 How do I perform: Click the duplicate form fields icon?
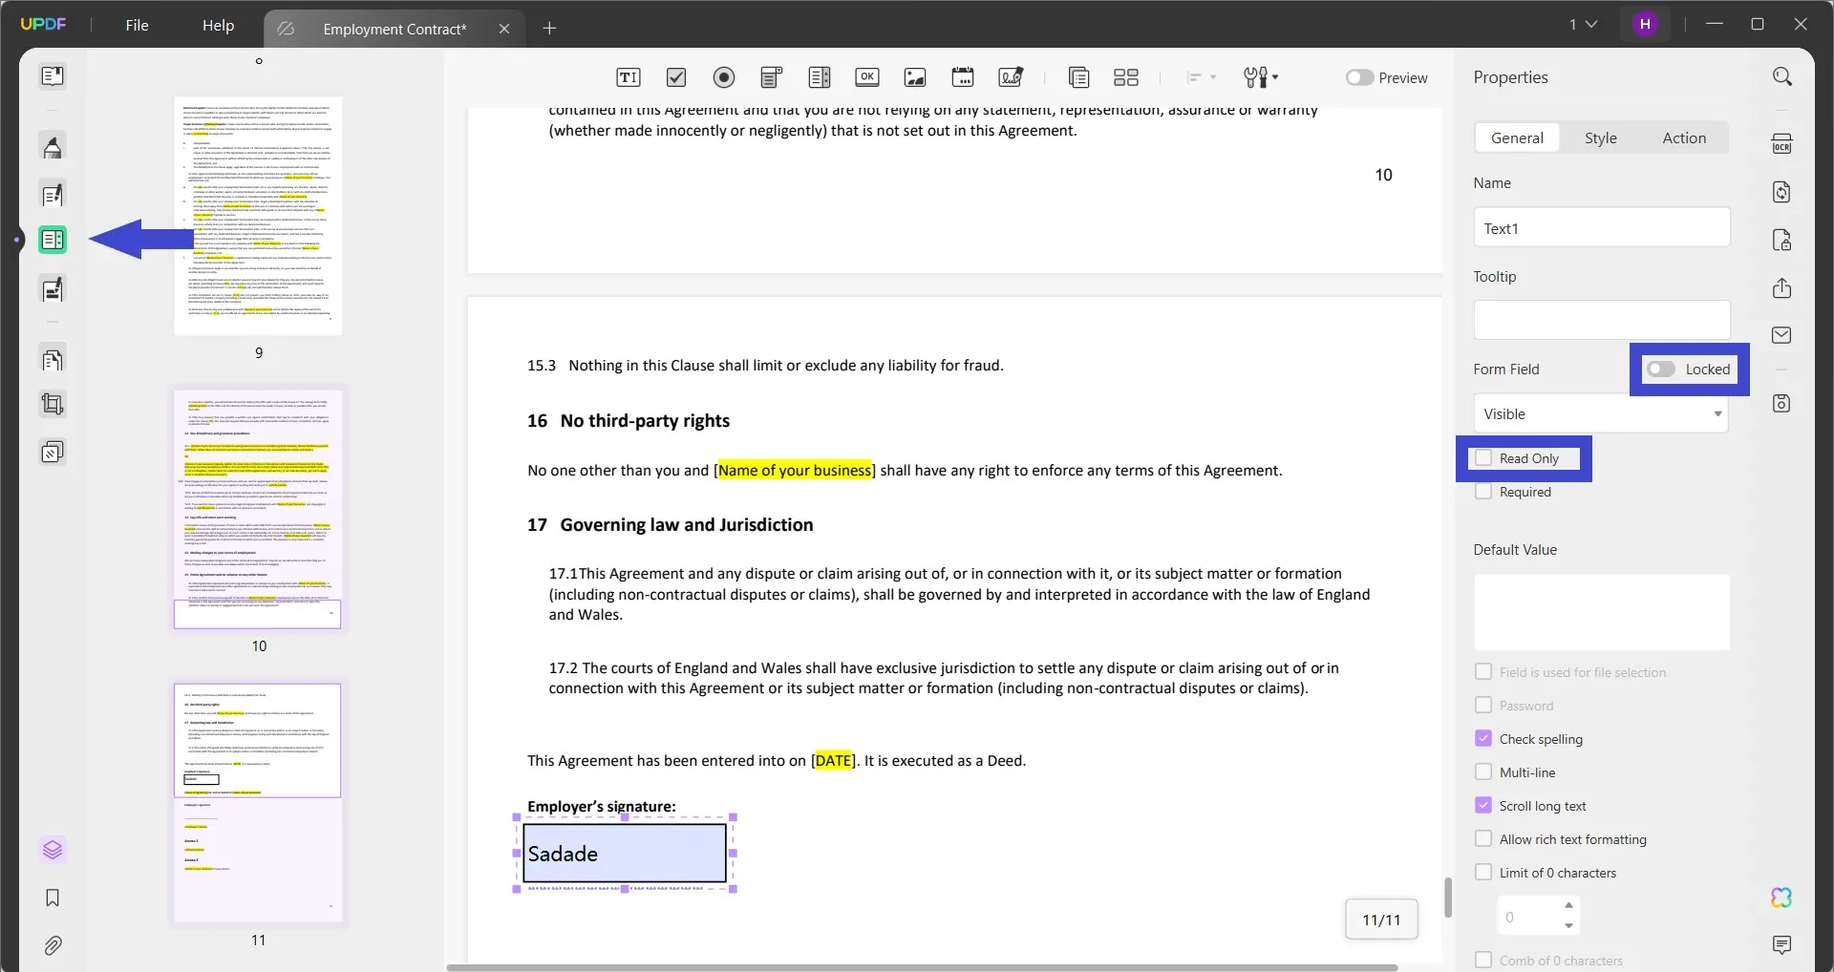point(1079,77)
